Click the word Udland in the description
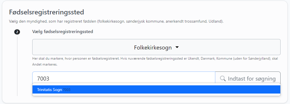The image size is (290, 104). [215, 21]
